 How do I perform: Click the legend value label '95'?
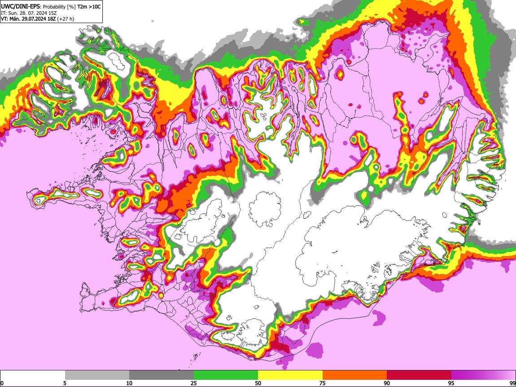tap(451, 383)
